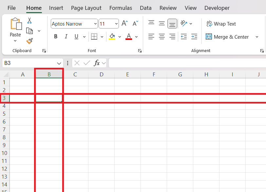Toggle Center horizontal alignment
Image resolution: width=266 pixels, height=192 pixels.
pyautogui.click(x=162, y=36)
